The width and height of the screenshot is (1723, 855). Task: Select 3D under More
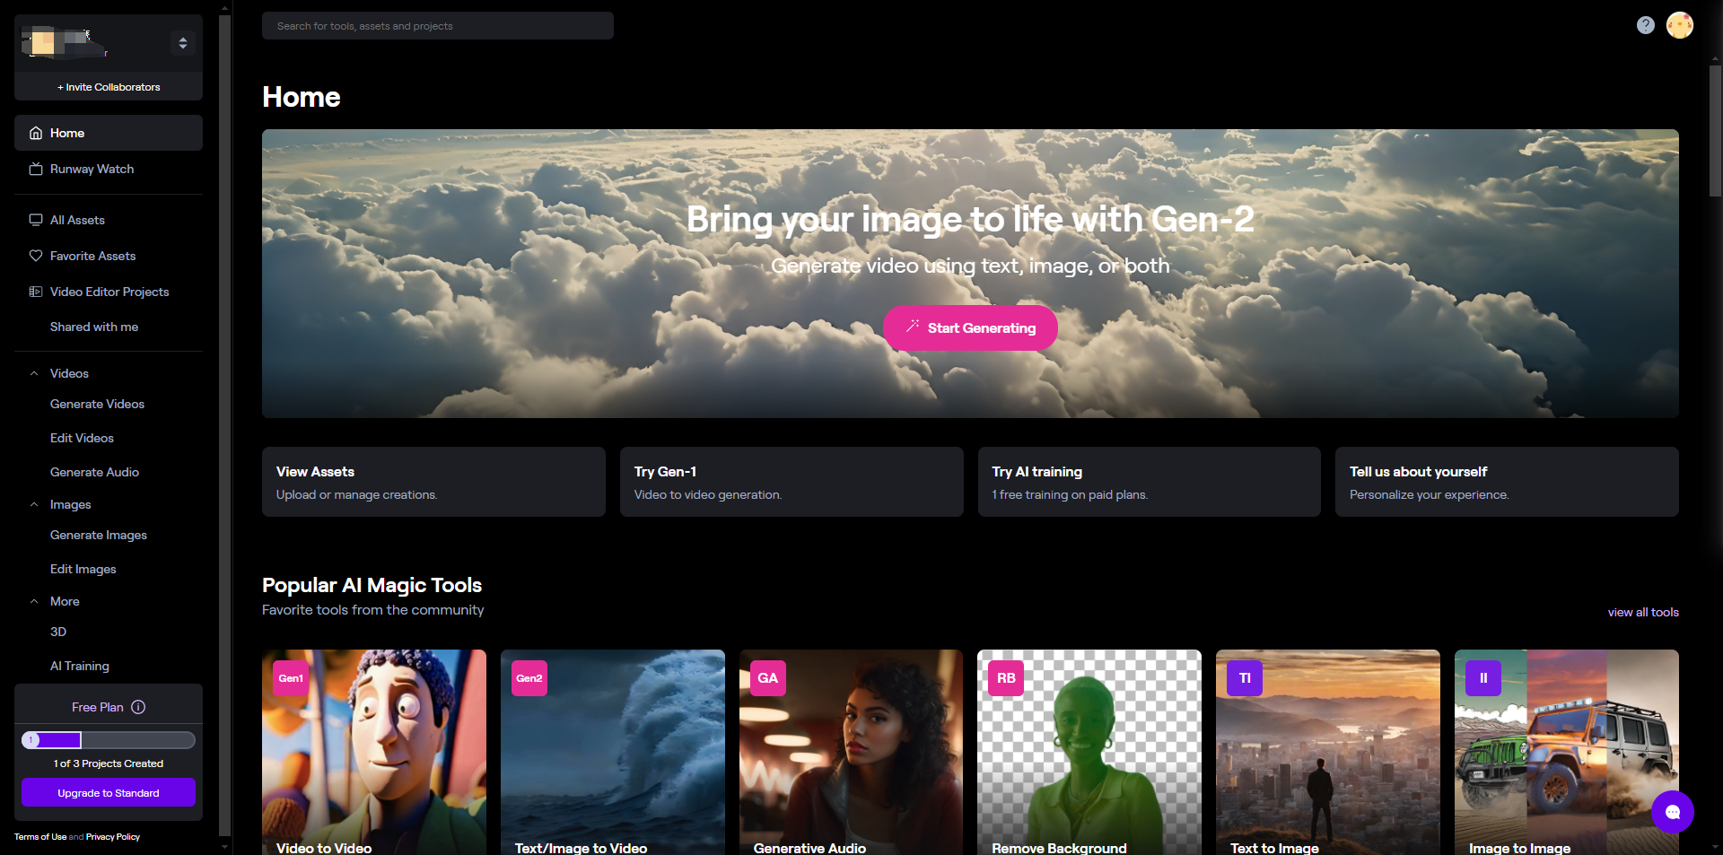58,632
